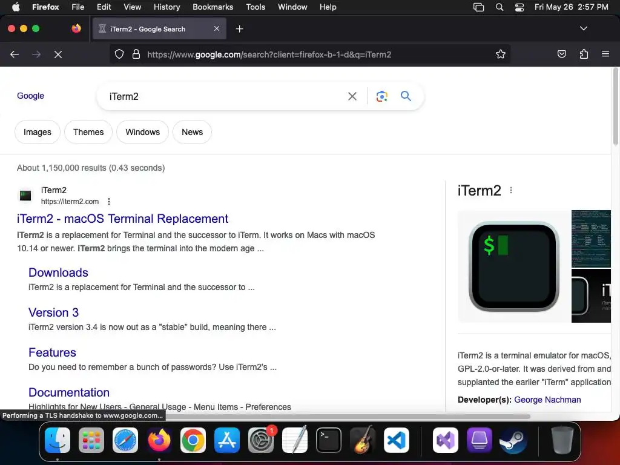Click the iTerm2 site favicon
The height and width of the screenshot is (465, 620).
point(25,196)
